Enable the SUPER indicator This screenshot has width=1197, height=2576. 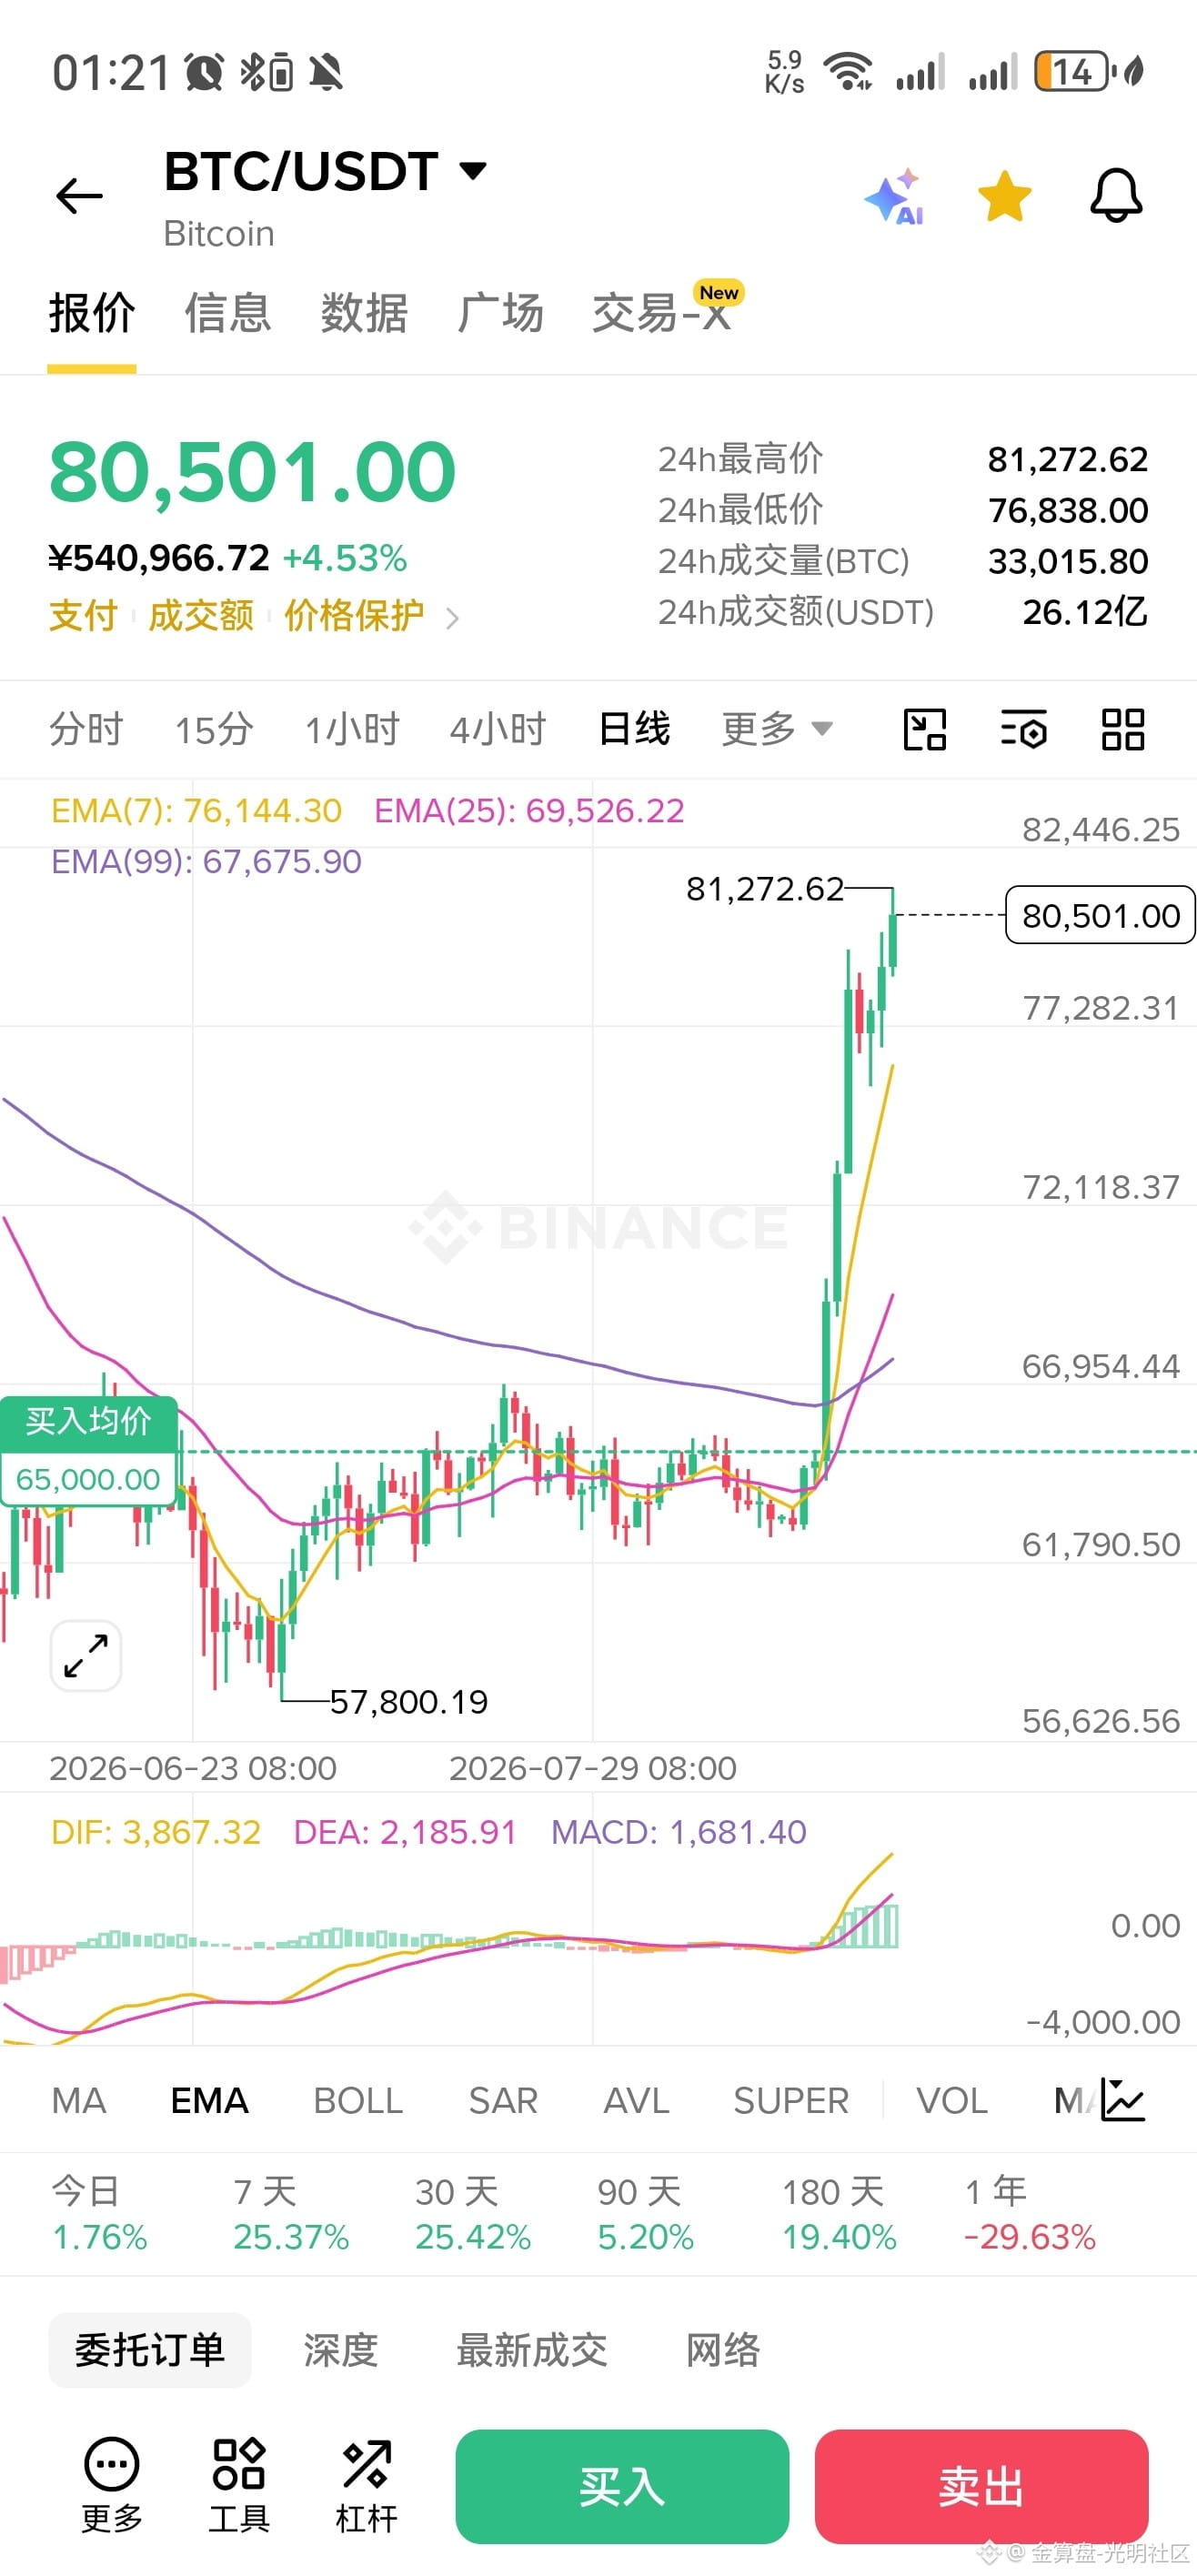click(x=791, y=2100)
